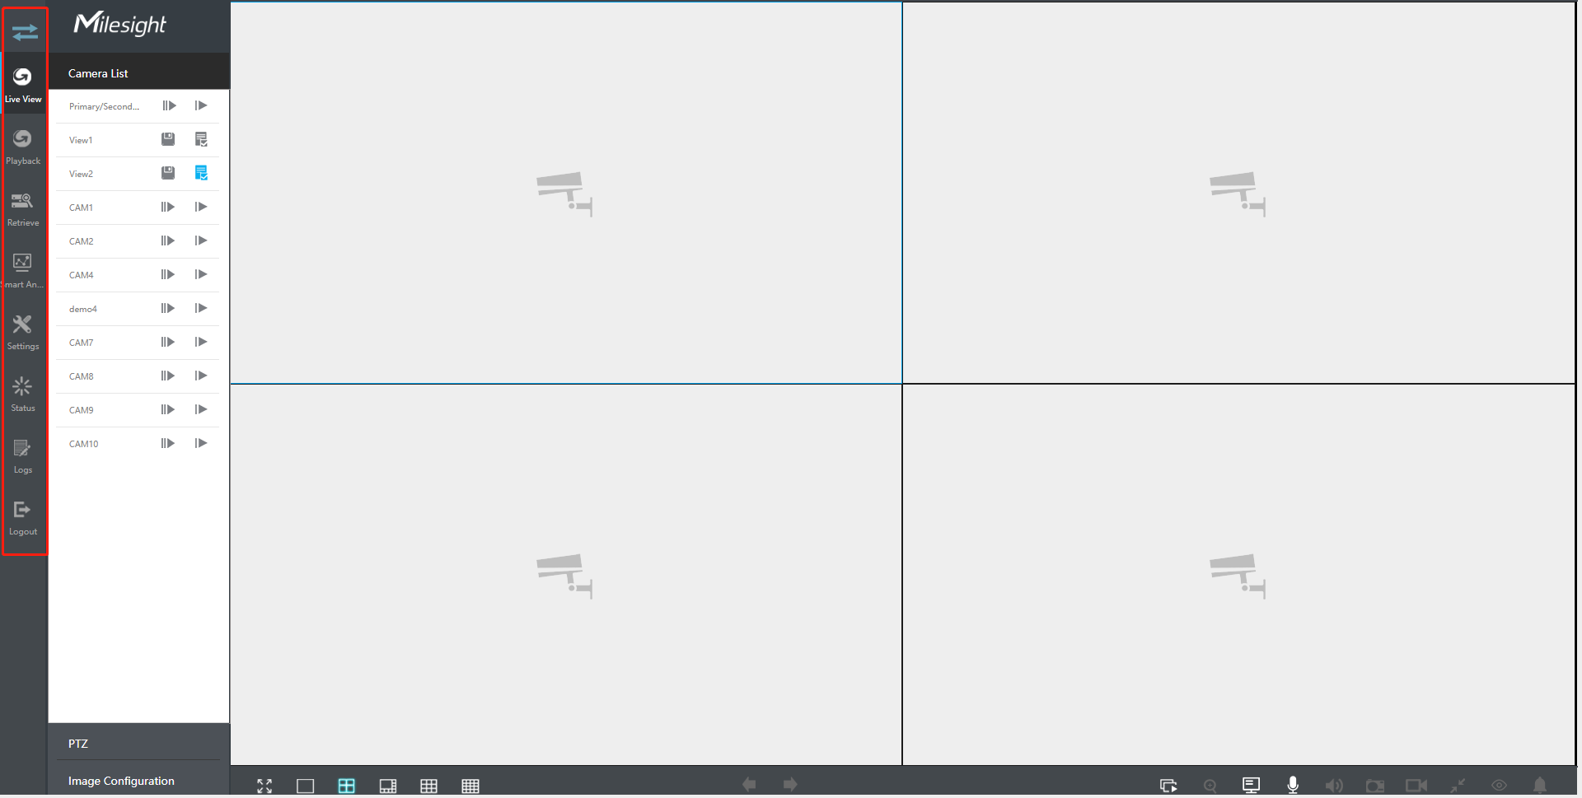Screen dimensions: 1582x798
Task: Open the Playback section
Action: [x=23, y=147]
